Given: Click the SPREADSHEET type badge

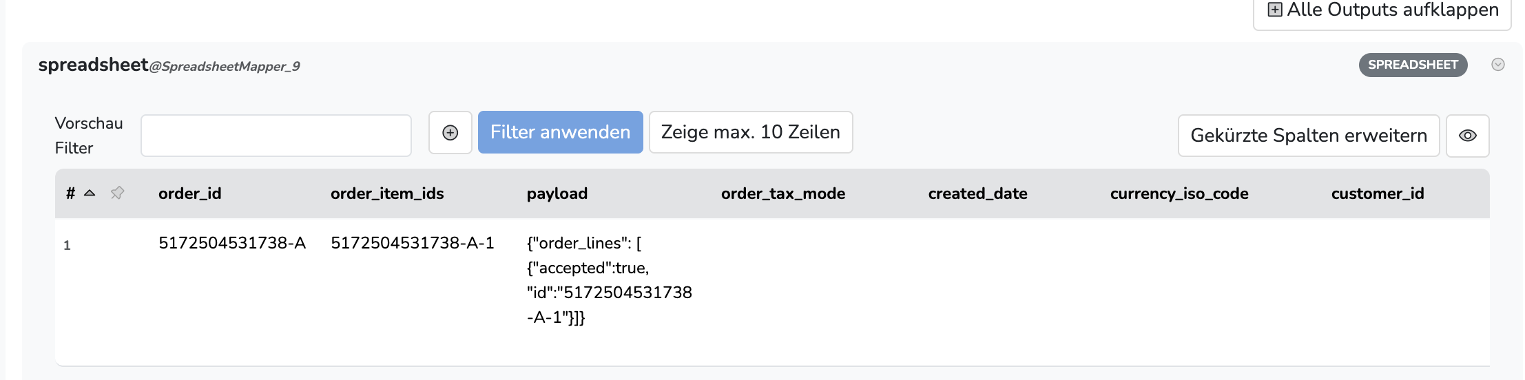Looking at the screenshot, I should [x=1413, y=65].
